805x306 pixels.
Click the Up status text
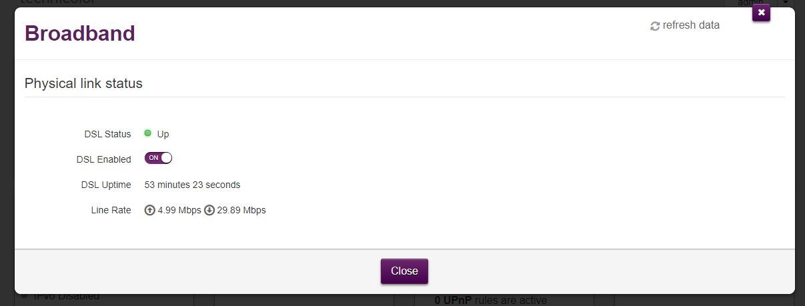click(x=163, y=134)
